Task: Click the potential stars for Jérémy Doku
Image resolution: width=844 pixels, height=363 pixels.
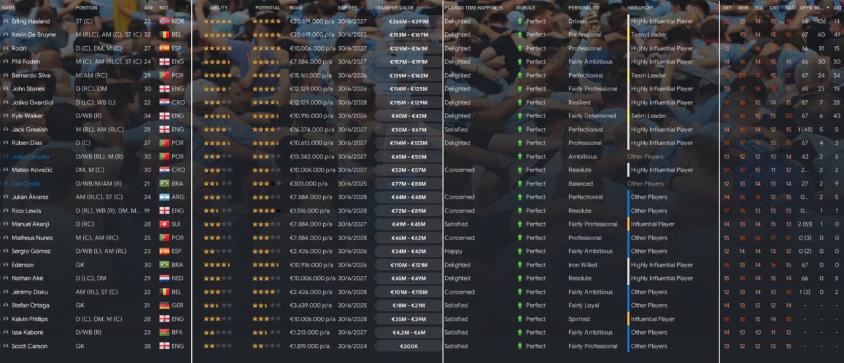Action: point(267,292)
